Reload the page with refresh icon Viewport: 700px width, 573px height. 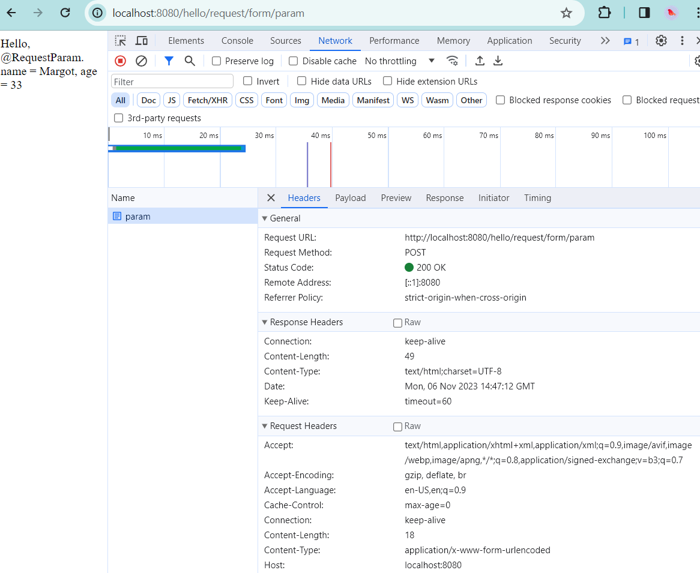pyautogui.click(x=65, y=13)
